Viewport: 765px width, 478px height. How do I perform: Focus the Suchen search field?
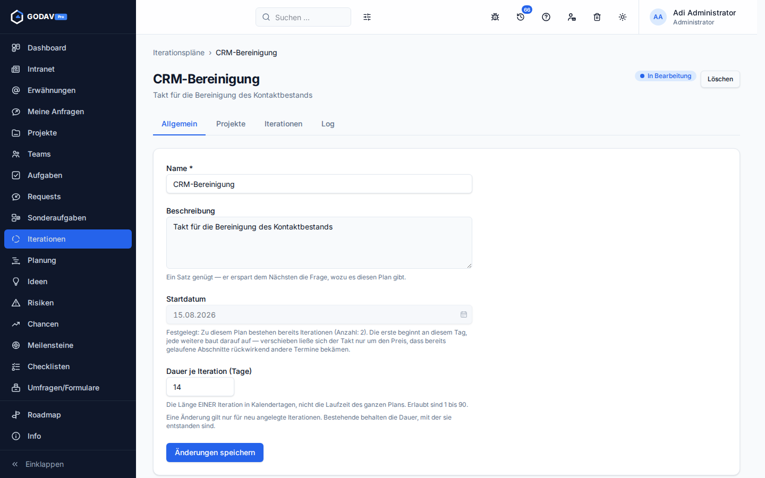[x=303, y=17]
